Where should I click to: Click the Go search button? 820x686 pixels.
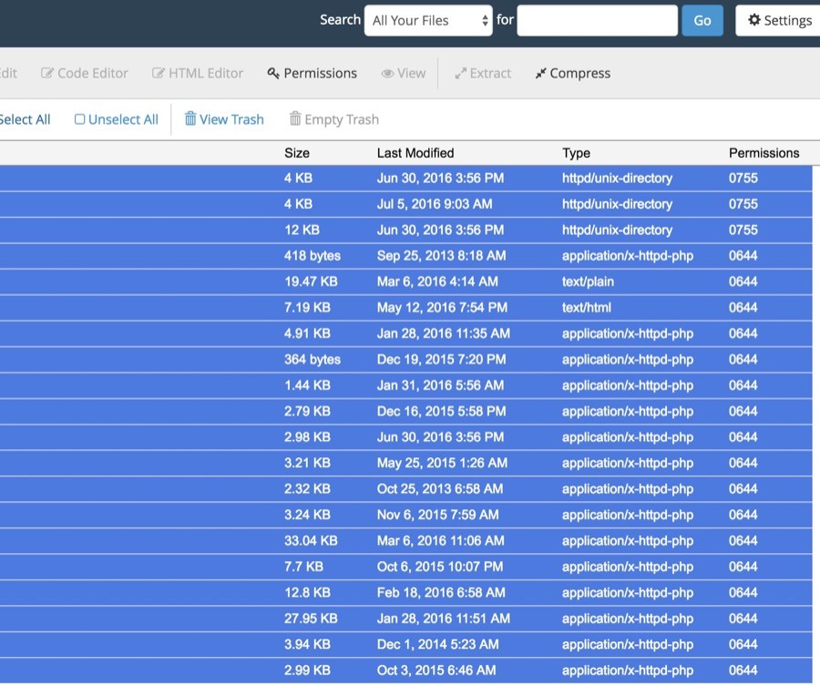pos(702,20)
